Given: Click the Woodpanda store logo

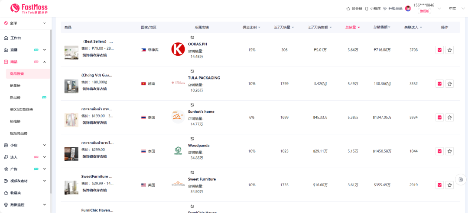Looking at the screenshot, I should (178, 151).
